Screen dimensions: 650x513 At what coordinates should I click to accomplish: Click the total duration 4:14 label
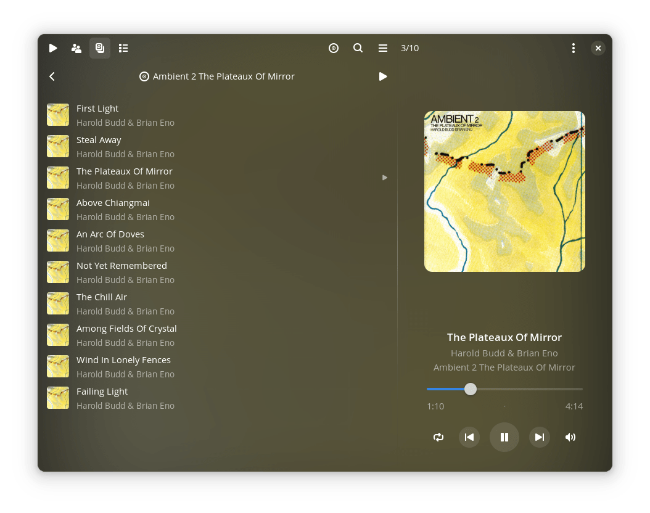tap(574, 406)
